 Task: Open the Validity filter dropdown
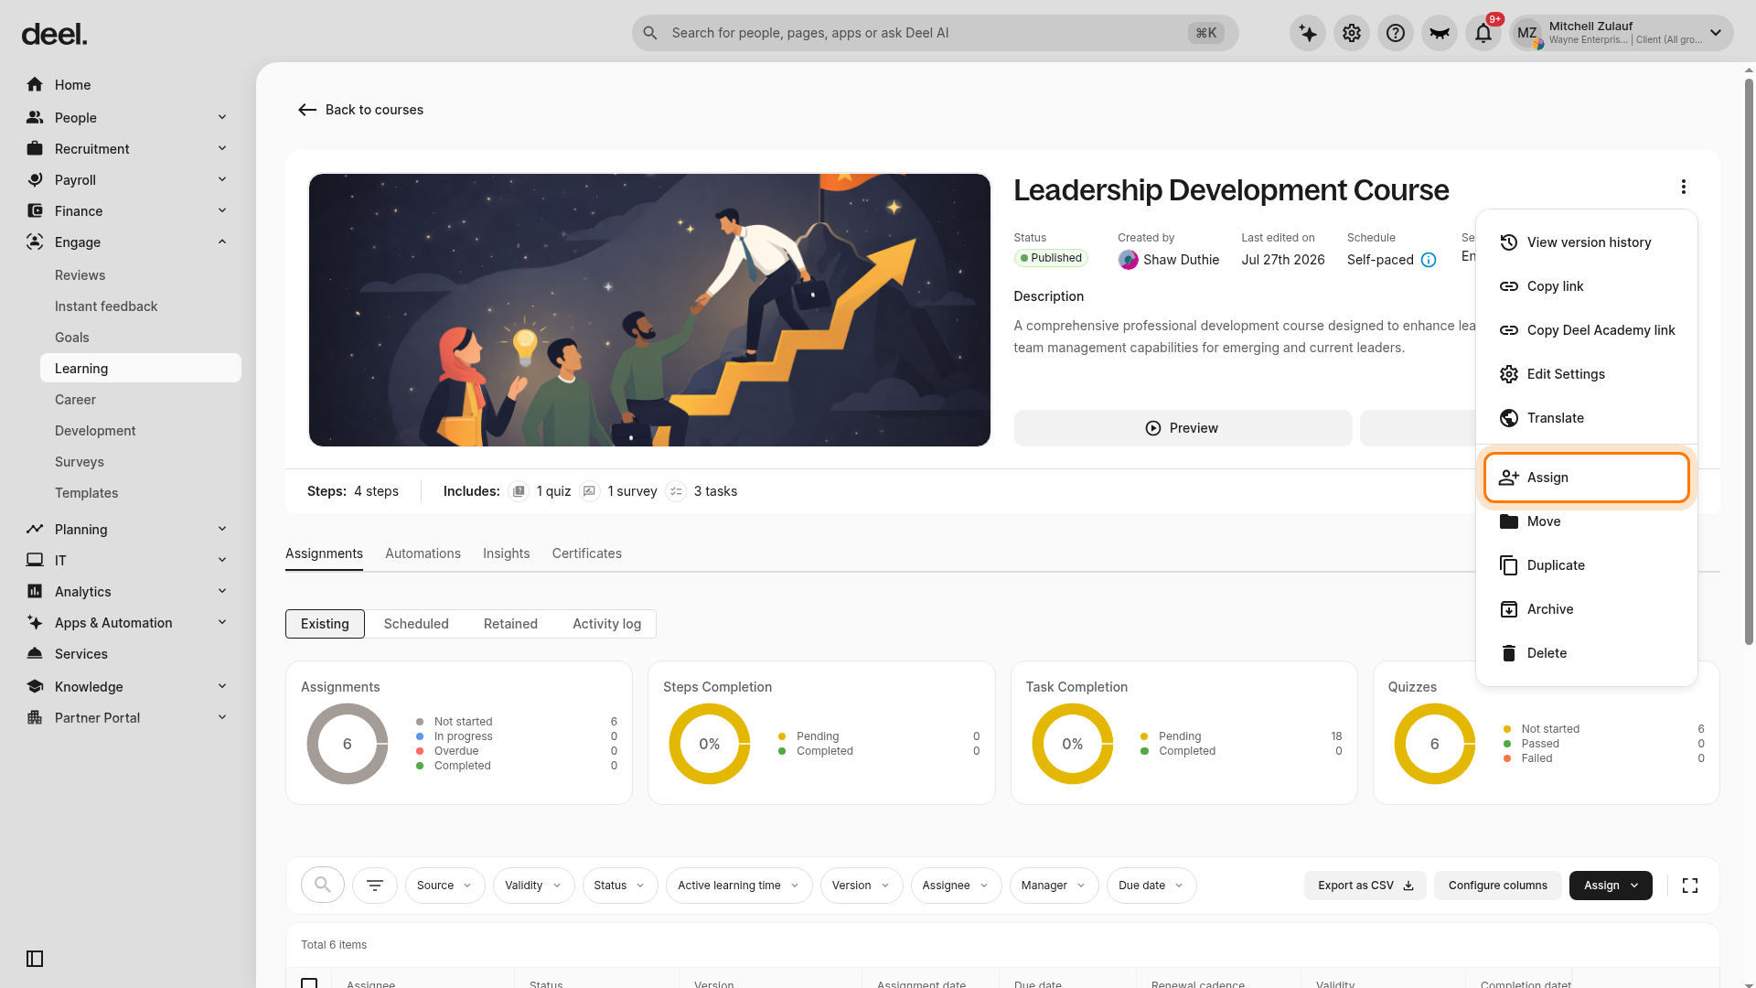(x=534, y=886)
